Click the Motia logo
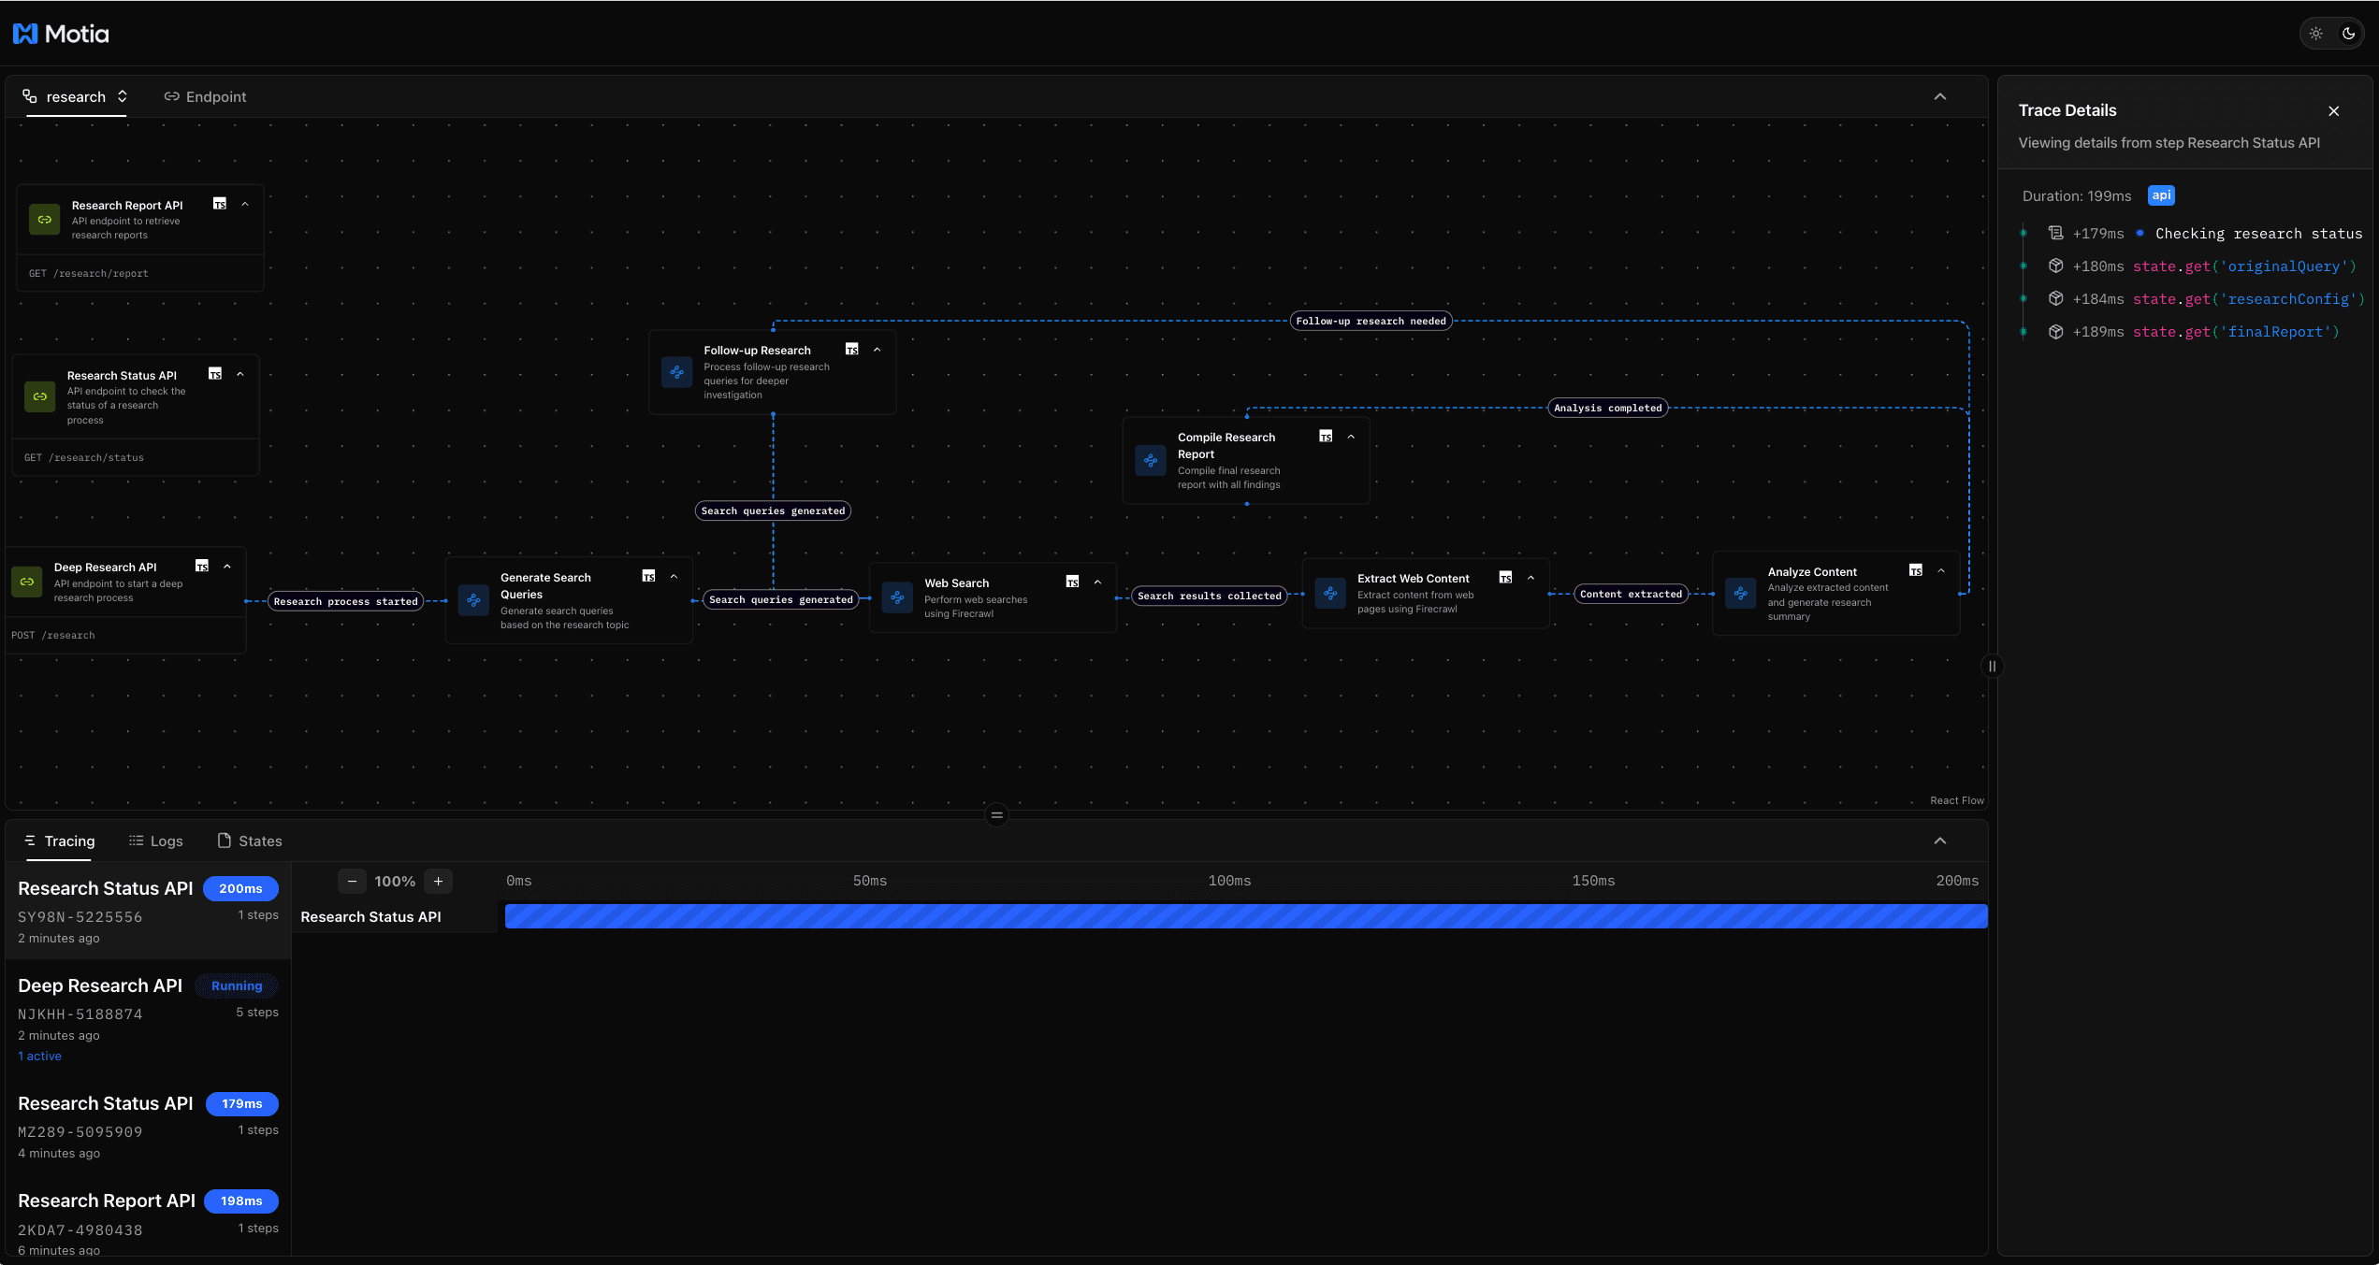 pos(62,33)
